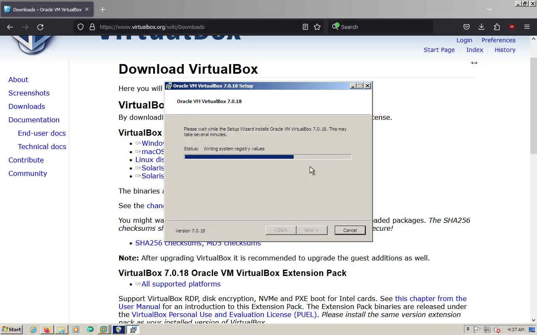Open the Linux distributions link
Image resolution: width=537 pixels, height=335 pixels.
150,160
